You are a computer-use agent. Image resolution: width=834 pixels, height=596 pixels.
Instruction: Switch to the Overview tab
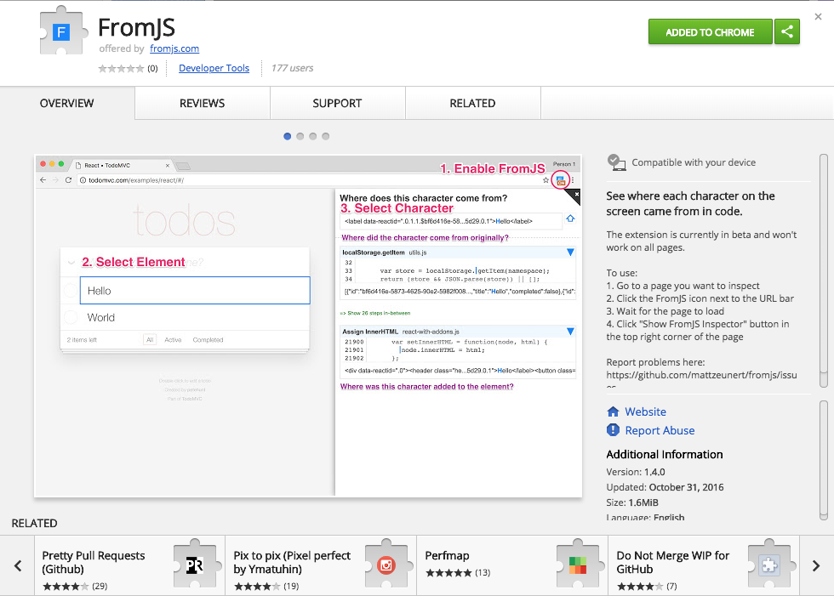click(67, 103)
